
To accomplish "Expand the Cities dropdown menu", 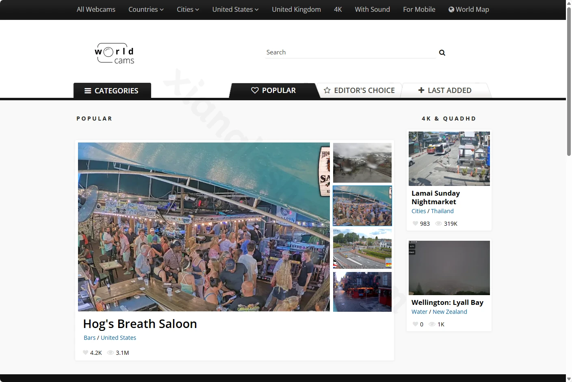I will point(188,9).
